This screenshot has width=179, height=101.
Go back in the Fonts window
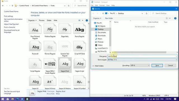point(3,6)
